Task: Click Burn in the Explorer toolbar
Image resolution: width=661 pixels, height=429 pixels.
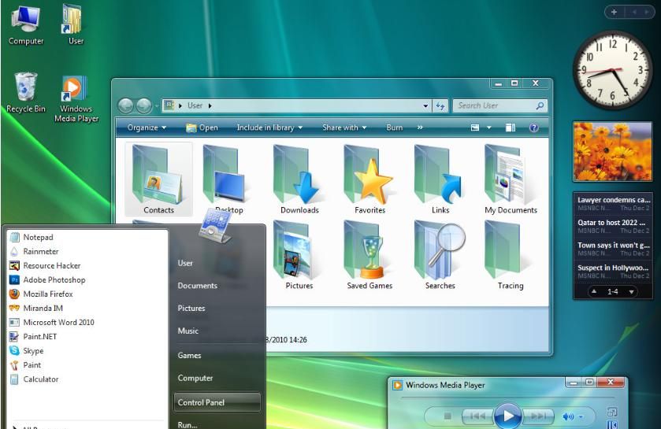Action: tap(394, 128)
